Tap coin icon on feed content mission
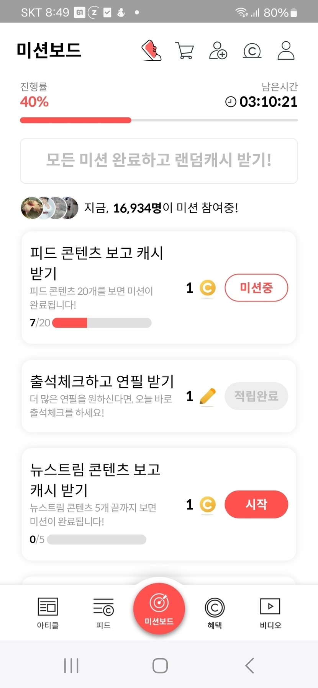 point(208,288)
